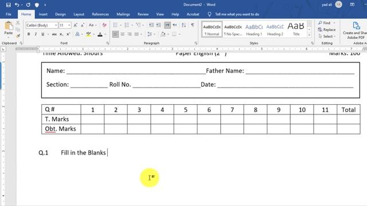Open multilevel list dropdown
Screen dimensions: 367x206
143,25
